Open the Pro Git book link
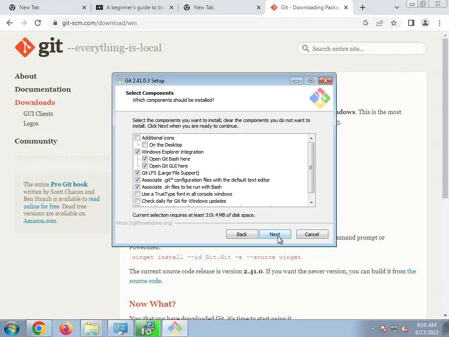This screenshot has height=337, width=449. [x=69, y=184]
